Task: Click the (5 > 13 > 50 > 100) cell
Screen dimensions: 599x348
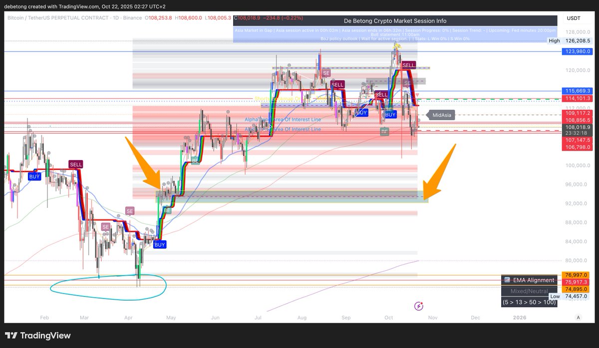Action: pyautogui.click(x=529, y=302)
